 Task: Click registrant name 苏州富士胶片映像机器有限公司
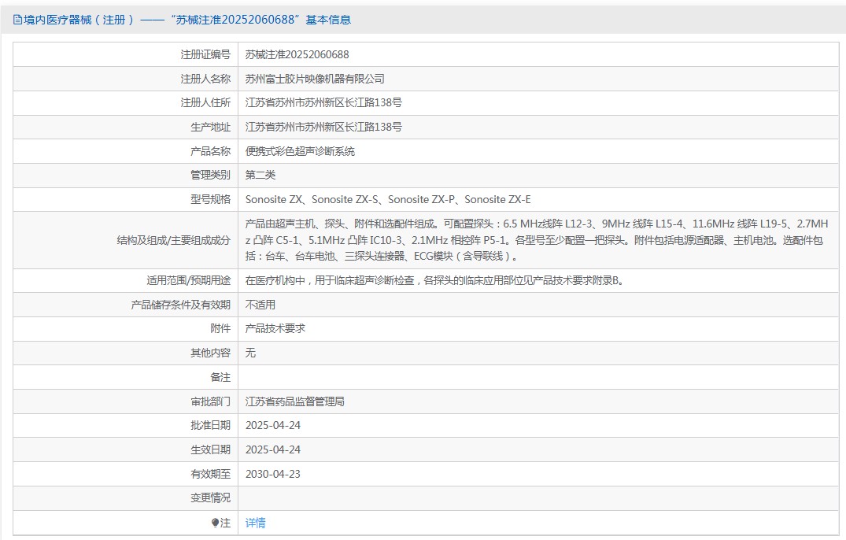(x=315, y=79)
